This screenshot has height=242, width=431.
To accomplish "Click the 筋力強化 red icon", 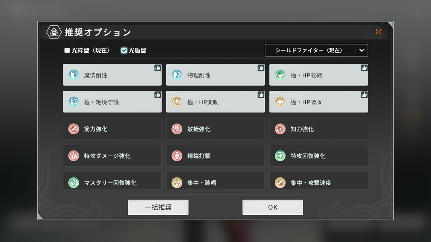I will [x=74, y=129].
